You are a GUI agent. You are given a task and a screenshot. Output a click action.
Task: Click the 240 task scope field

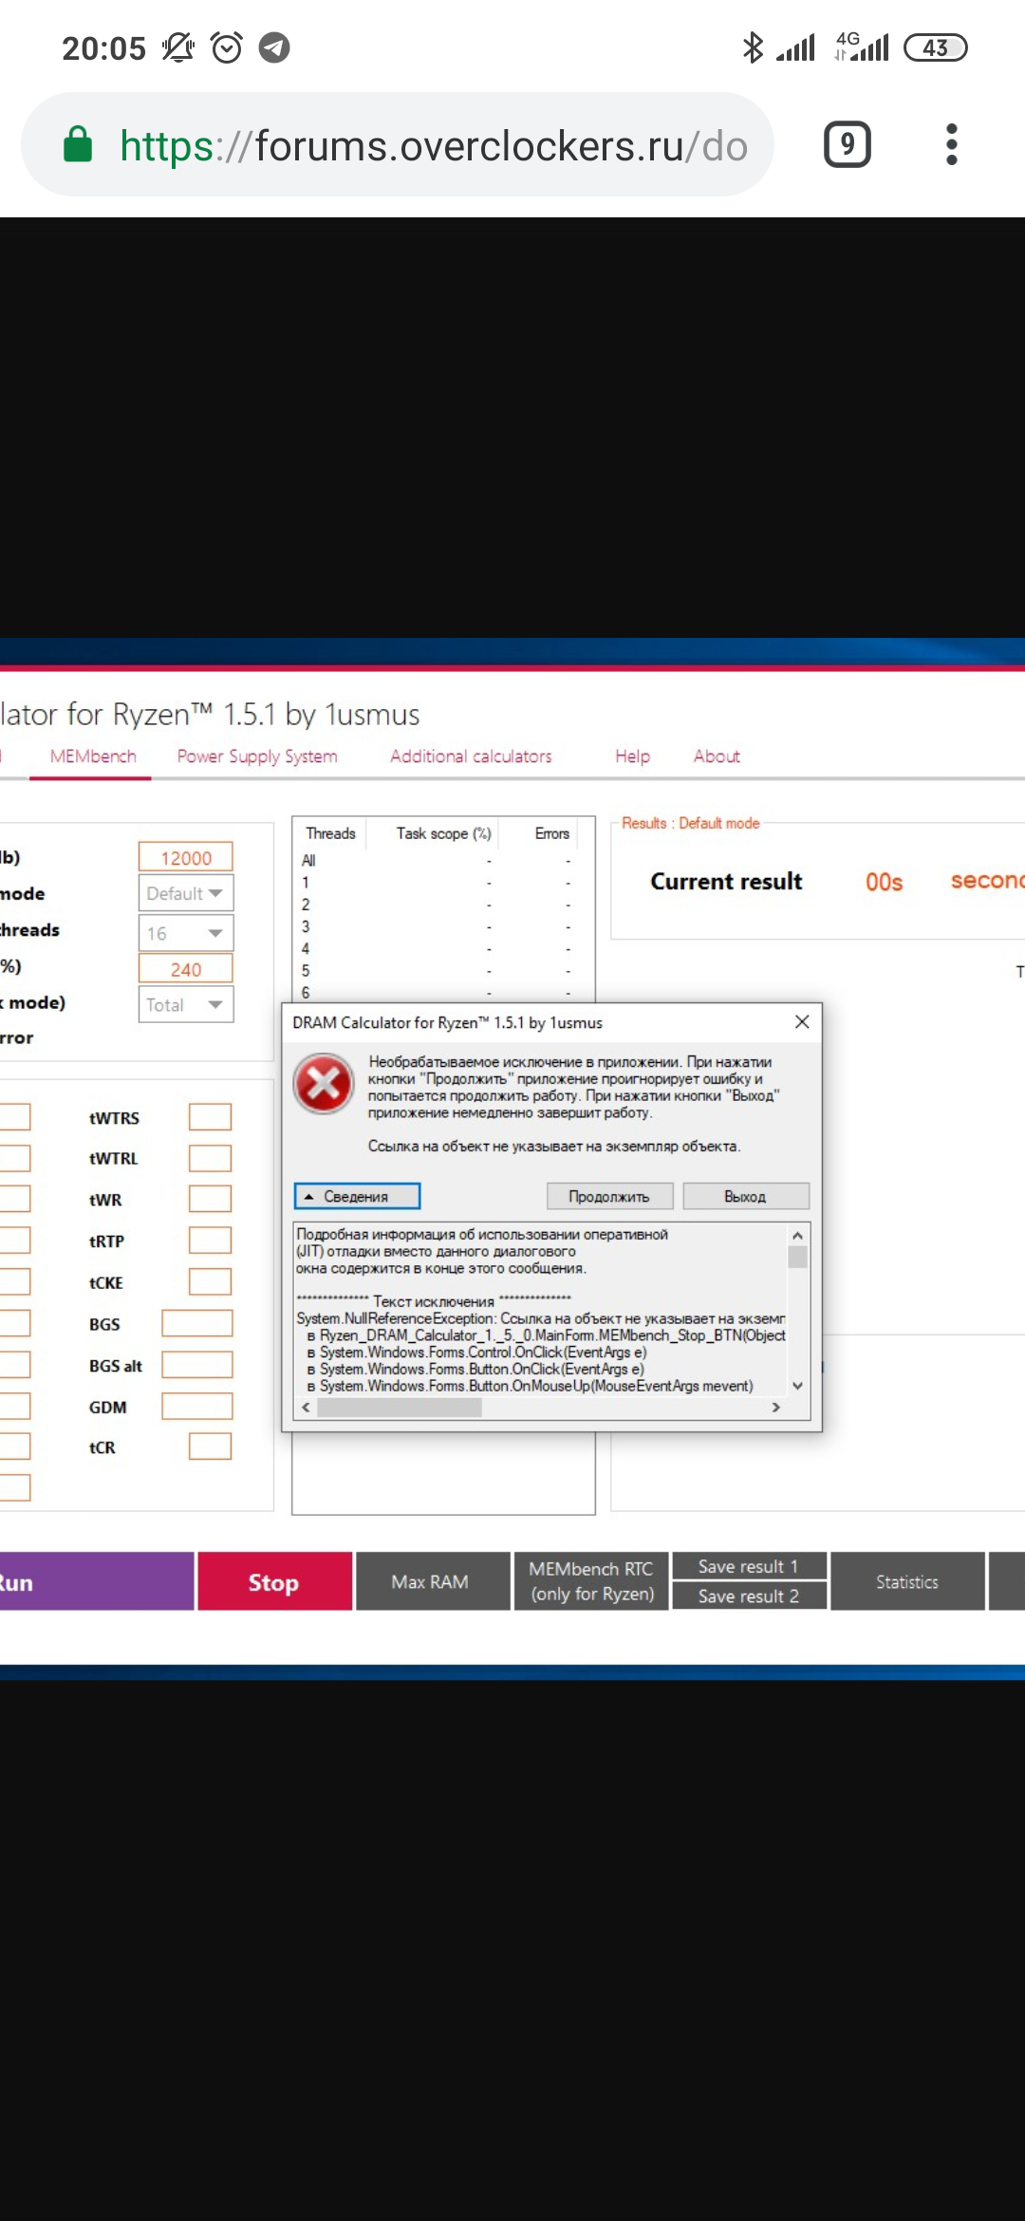pos(186,969)
